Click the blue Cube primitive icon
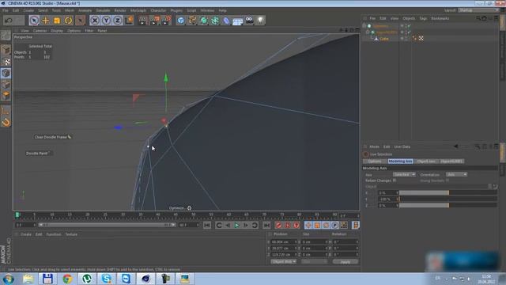The image size is (506, 285). [x=181, y=21]
